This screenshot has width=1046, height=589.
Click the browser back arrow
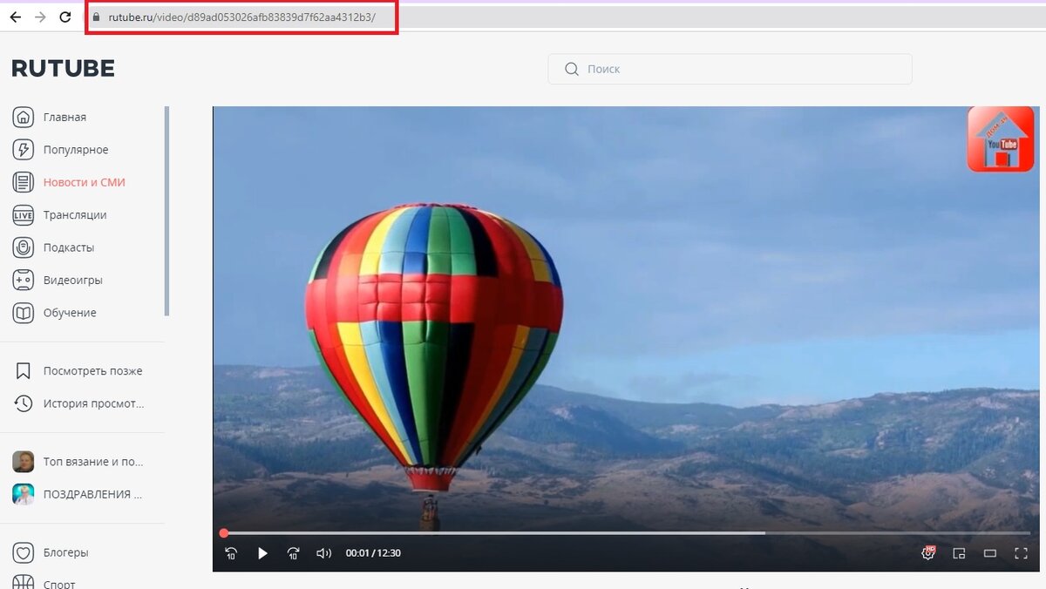pos(15,17)
